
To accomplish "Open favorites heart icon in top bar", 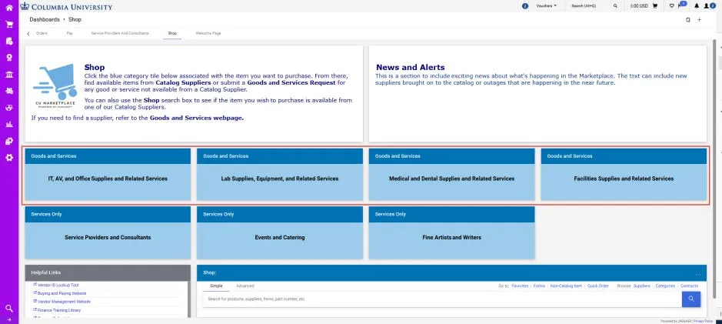I will pos(671,6).
